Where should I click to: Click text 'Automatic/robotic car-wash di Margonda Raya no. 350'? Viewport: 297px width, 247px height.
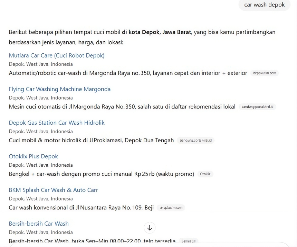[79, 73]
